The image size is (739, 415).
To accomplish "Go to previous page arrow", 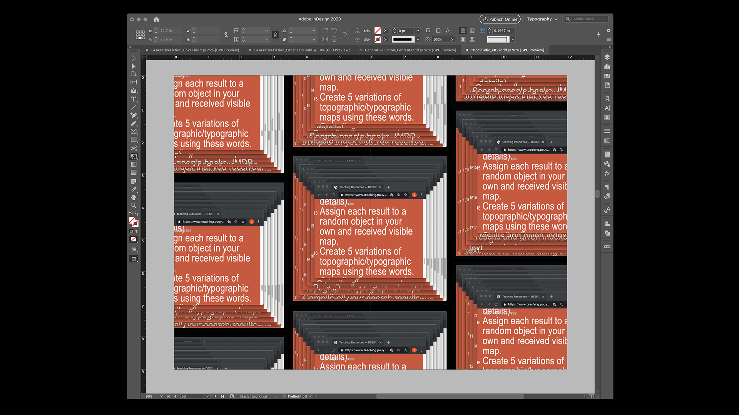I will 175,396.
